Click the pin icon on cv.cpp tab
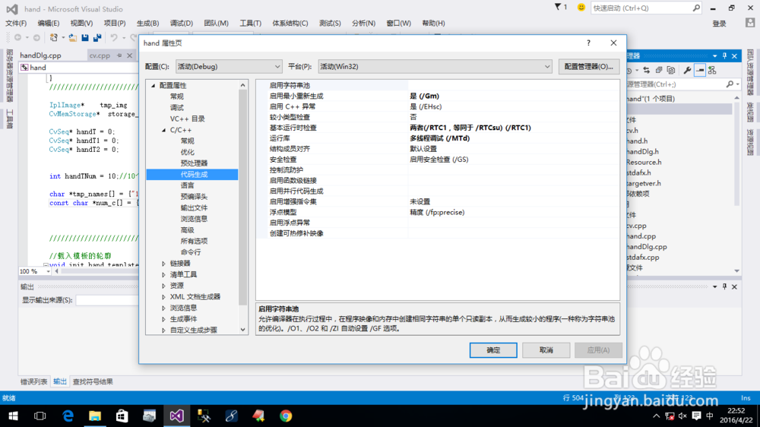This screenshot has width=760, height=427. coord(119,55)
